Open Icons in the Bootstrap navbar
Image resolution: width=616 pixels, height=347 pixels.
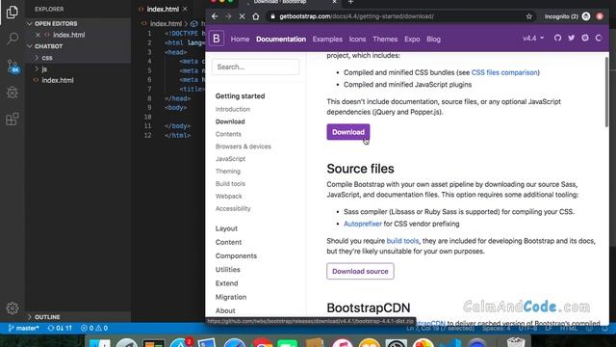pyautogui.click(x=357, y=40)
